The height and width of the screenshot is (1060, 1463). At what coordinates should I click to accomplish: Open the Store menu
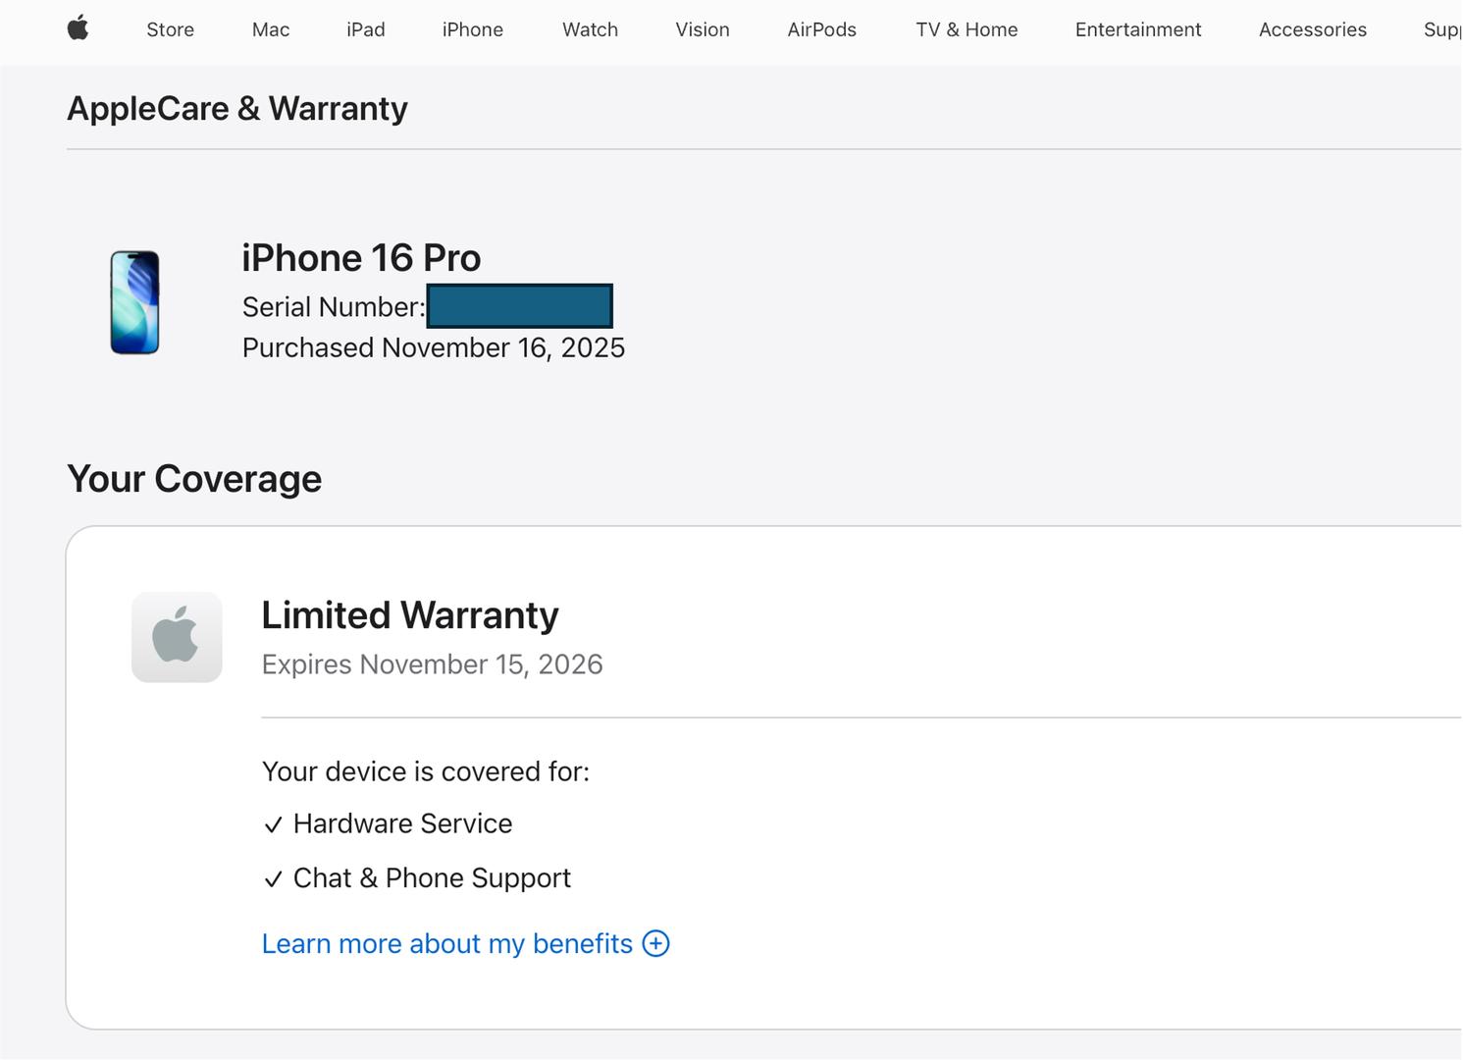(x=170, y=29)
